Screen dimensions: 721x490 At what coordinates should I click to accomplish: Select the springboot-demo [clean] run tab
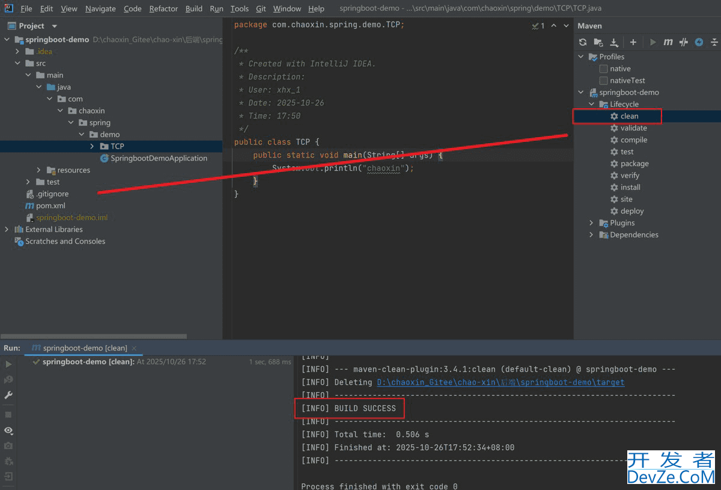(x=84, y=348)
